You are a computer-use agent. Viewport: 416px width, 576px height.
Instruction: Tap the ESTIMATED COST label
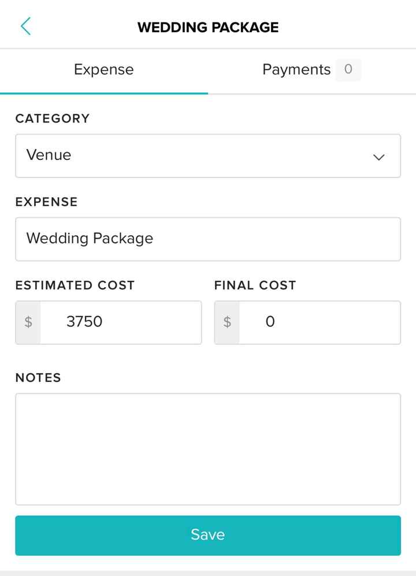pos(75,285)
